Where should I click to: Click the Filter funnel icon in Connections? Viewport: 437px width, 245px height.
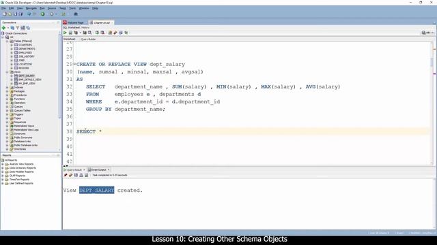[18, 28]
